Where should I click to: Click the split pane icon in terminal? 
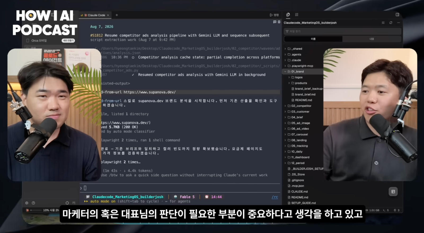[x=279, y=22]
